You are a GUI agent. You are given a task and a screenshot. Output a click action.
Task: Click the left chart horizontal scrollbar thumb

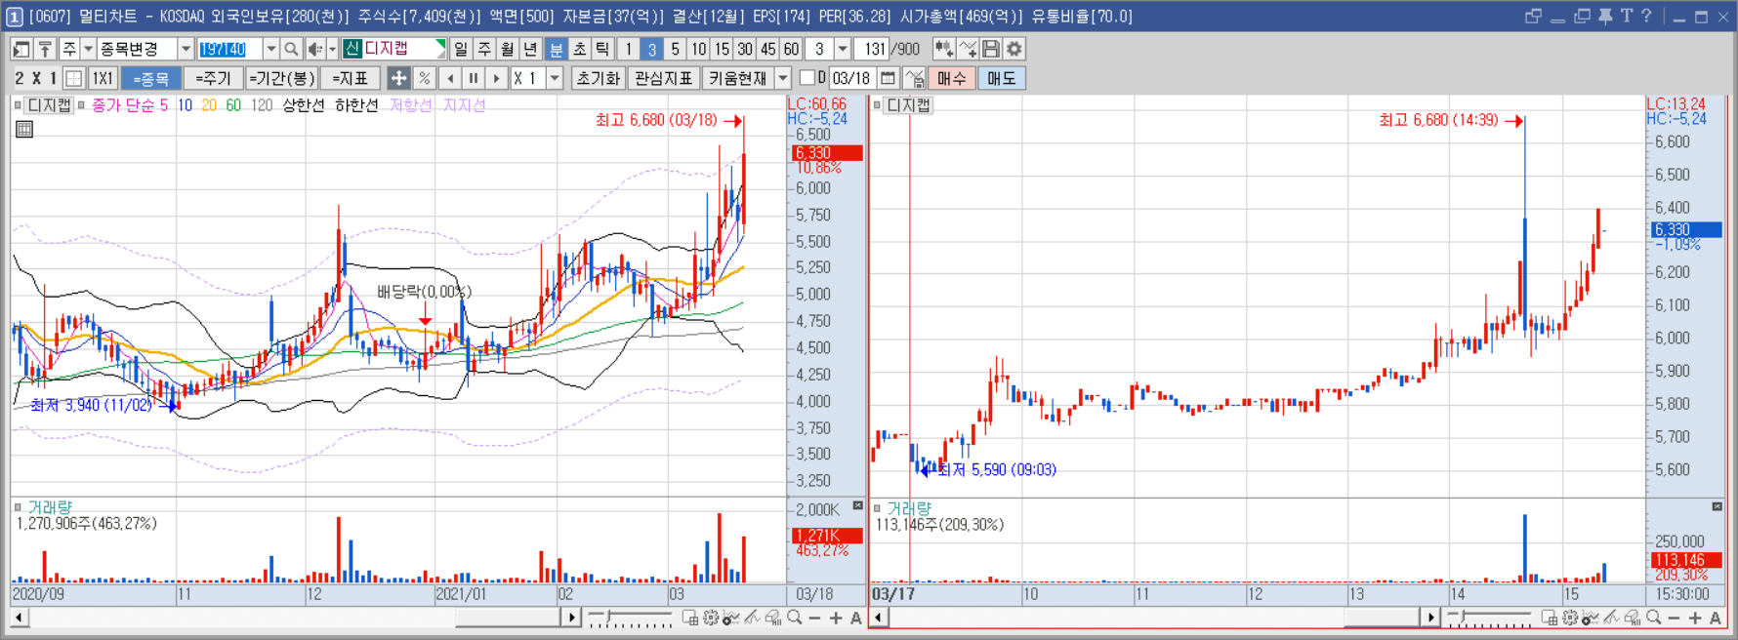(508, 618)
